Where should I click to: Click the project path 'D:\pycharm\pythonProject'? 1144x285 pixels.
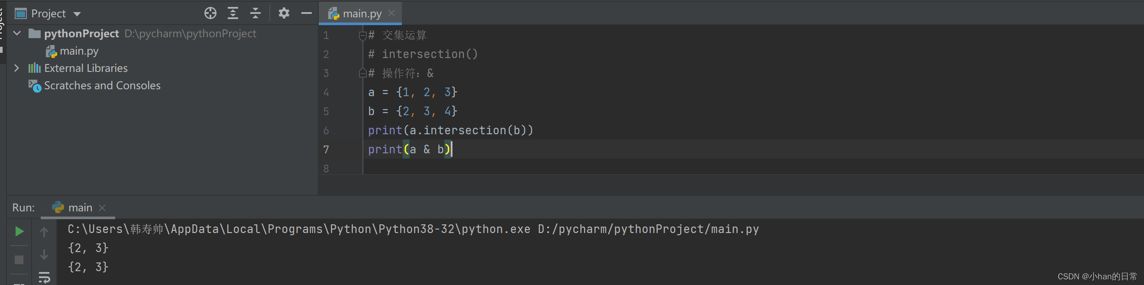pyautogui.click(x=190, y=33)
